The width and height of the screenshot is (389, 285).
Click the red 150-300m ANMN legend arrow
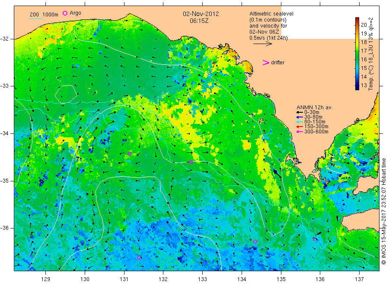(300, 127)
